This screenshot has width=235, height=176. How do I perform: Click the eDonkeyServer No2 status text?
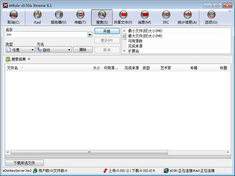pyautogui.click(x=17, y=171)
